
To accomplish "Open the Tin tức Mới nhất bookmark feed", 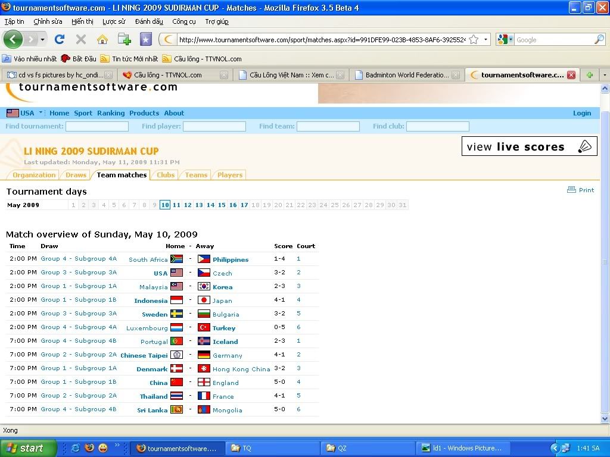I will tap(129, 59).
